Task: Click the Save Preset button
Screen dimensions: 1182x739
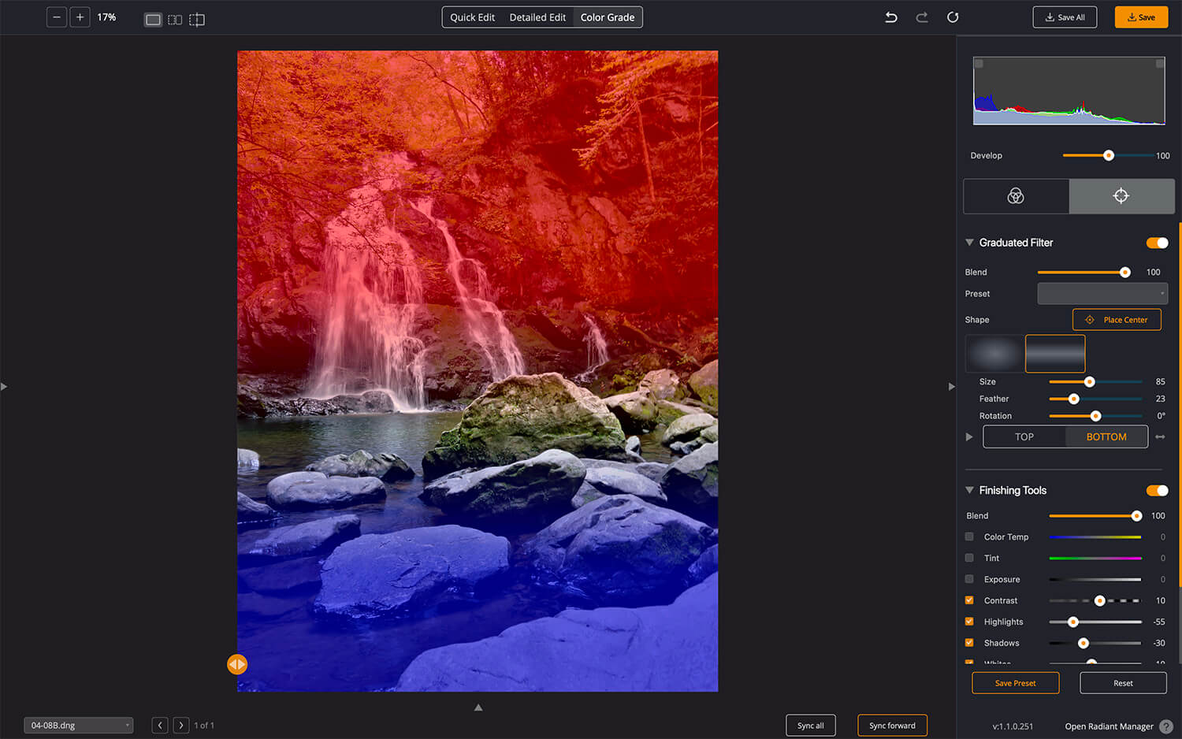Action: [1015, 683]
